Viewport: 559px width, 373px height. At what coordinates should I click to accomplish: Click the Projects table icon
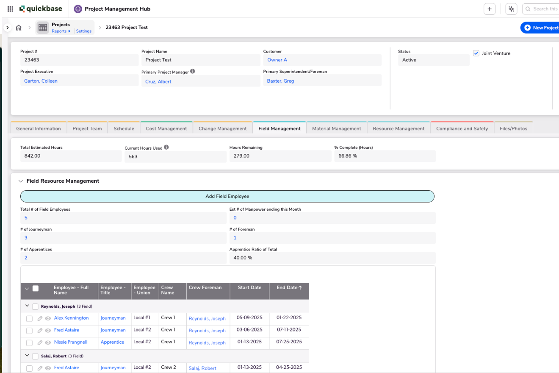[43, 28]
